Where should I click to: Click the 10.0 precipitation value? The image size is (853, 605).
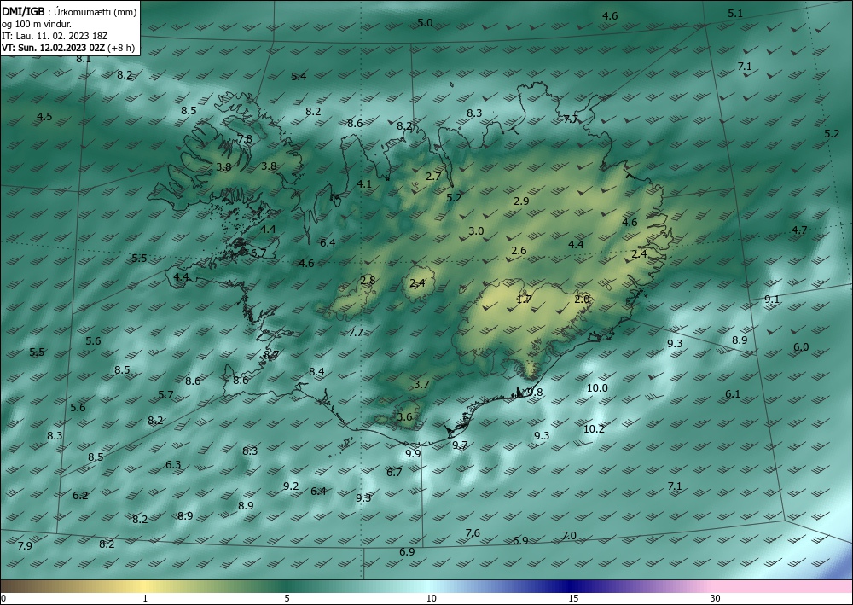[597, 388]
